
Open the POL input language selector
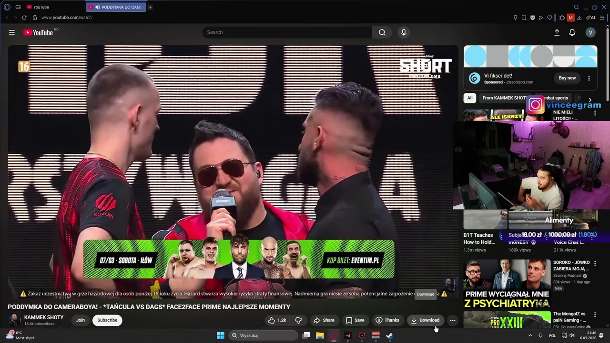552,335
